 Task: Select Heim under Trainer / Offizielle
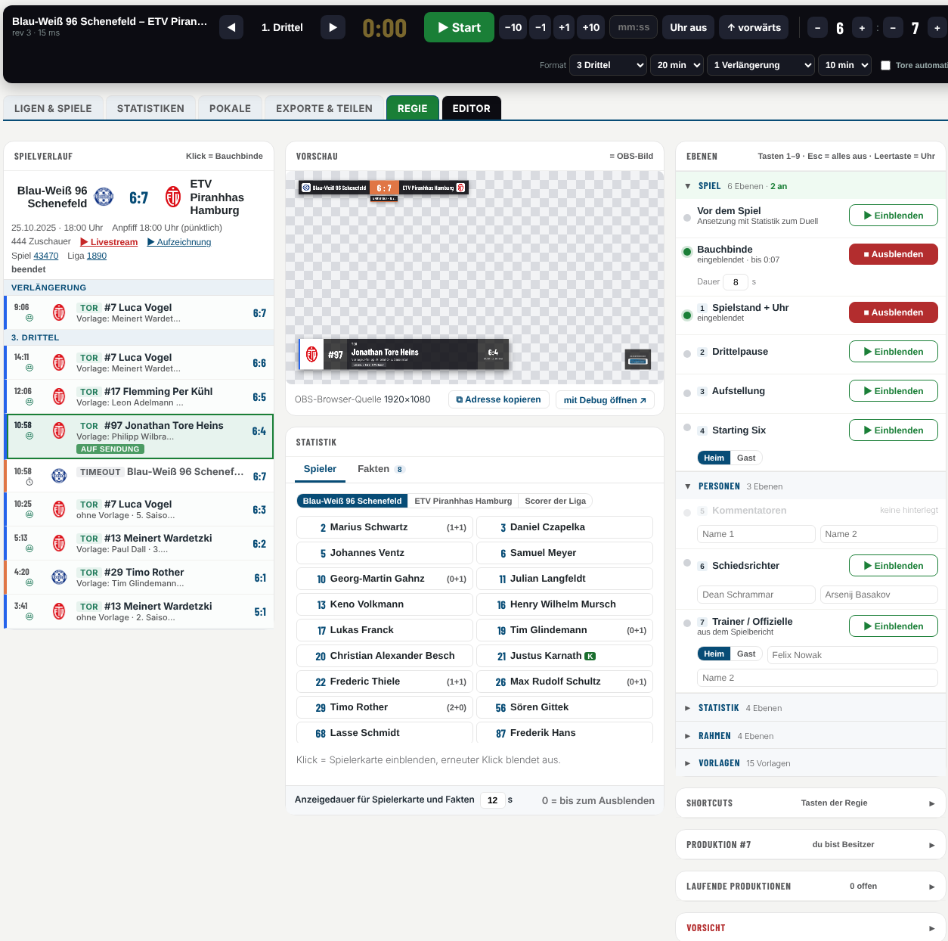click(714, 654)
